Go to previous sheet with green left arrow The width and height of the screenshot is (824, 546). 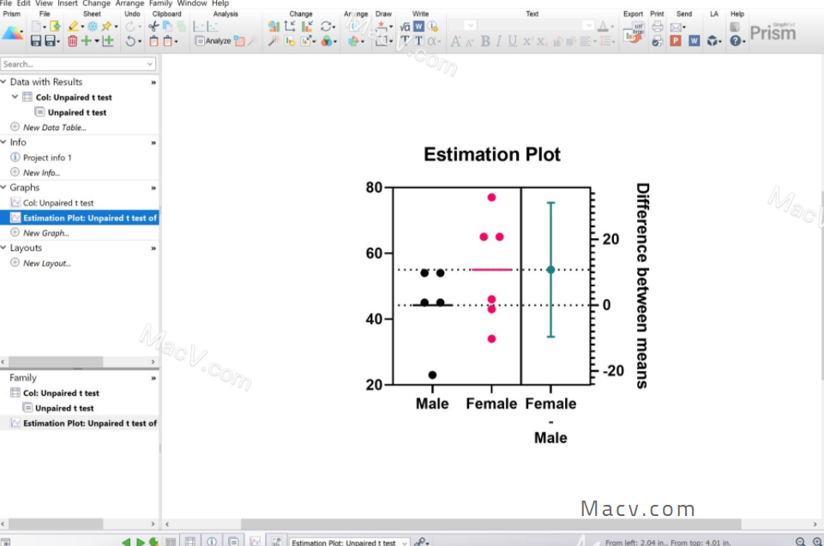click(126, 542)
